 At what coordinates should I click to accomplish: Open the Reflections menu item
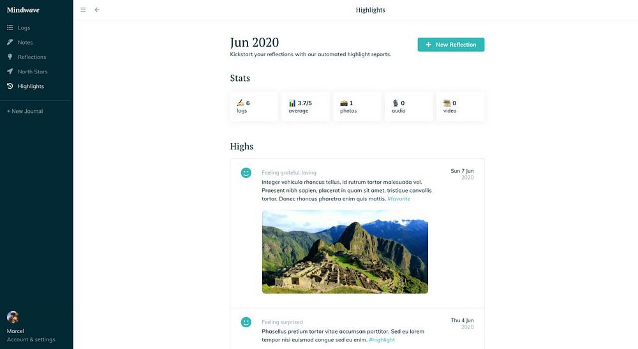click(x=32, y=57)
